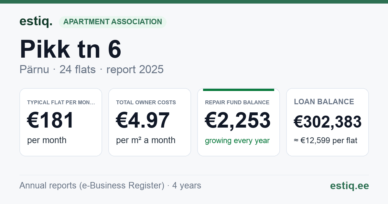Click the LOAN BALANCE label

tap(324, 102)
